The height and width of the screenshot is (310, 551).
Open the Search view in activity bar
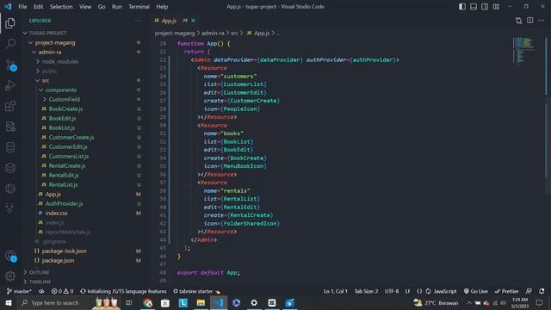[9, 44]
